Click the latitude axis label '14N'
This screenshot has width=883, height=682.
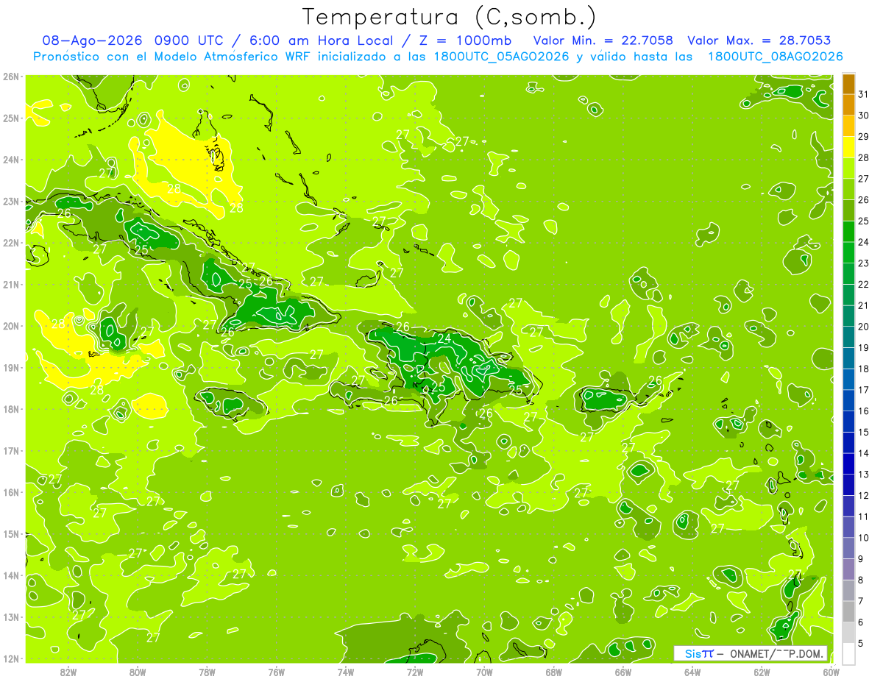pyautogui.click(x=11, y=575)
